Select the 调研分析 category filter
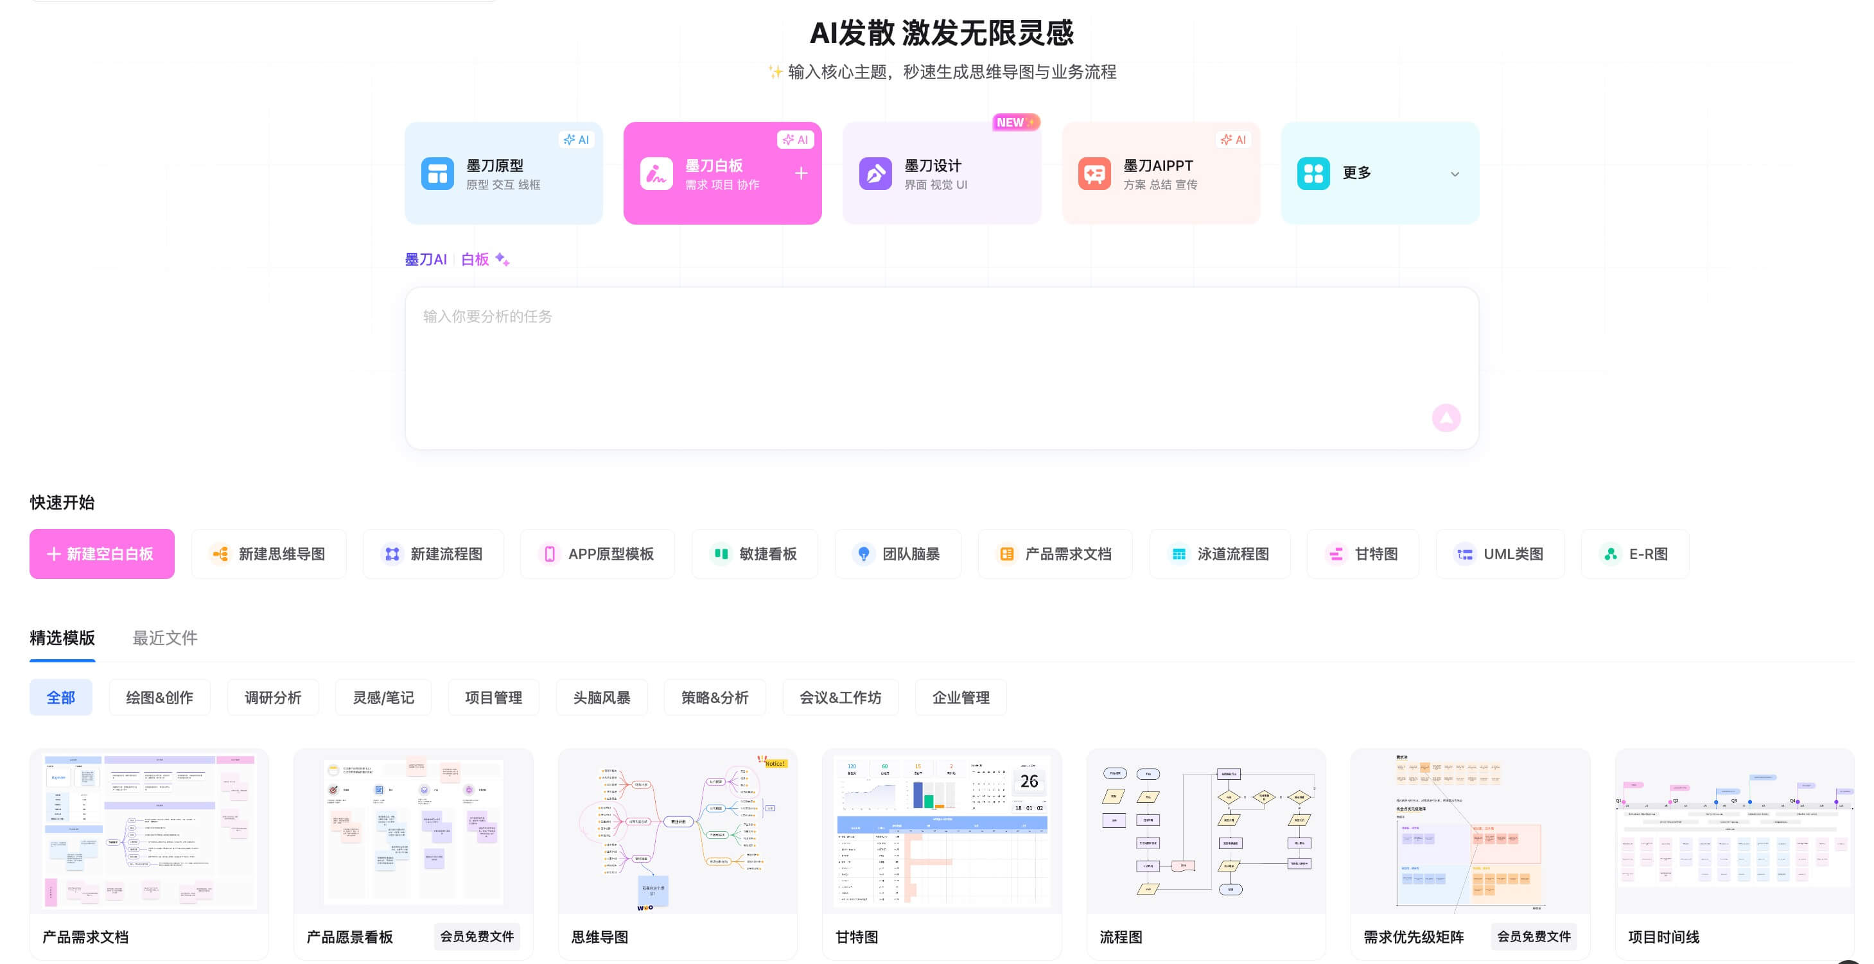Image resolution: width=1874 pixels, height=964 pixels. pyautogui.click(x=273, y=698)
